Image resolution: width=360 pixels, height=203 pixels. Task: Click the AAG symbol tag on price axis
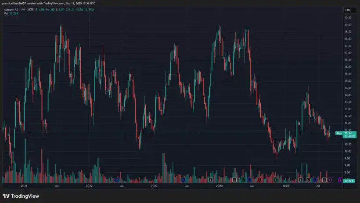coord(338,133)
